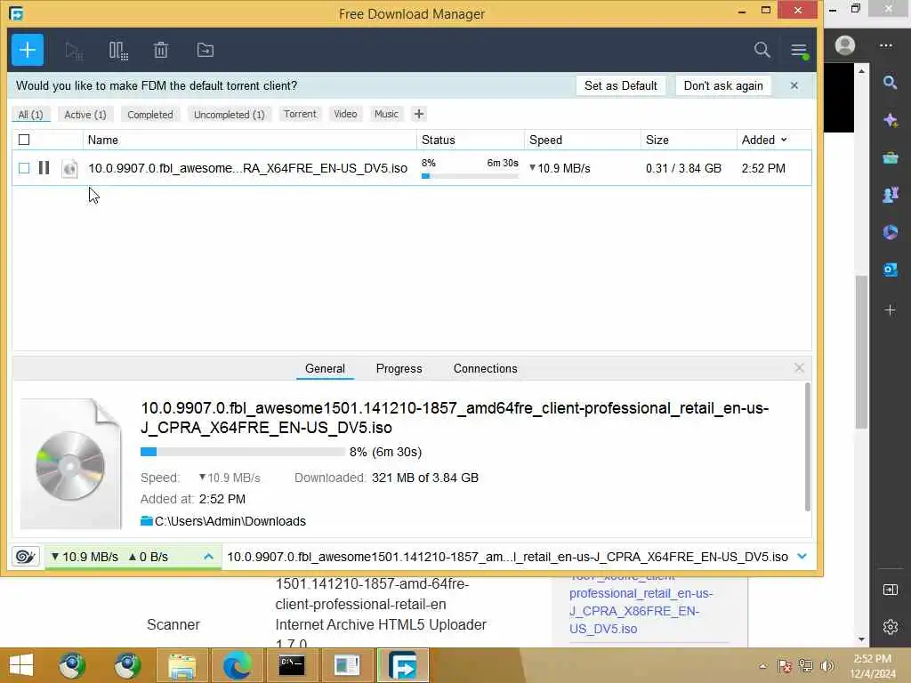Screen dimensions: 911x683
Task: Switch to General details tab
Action: (325, 369)
